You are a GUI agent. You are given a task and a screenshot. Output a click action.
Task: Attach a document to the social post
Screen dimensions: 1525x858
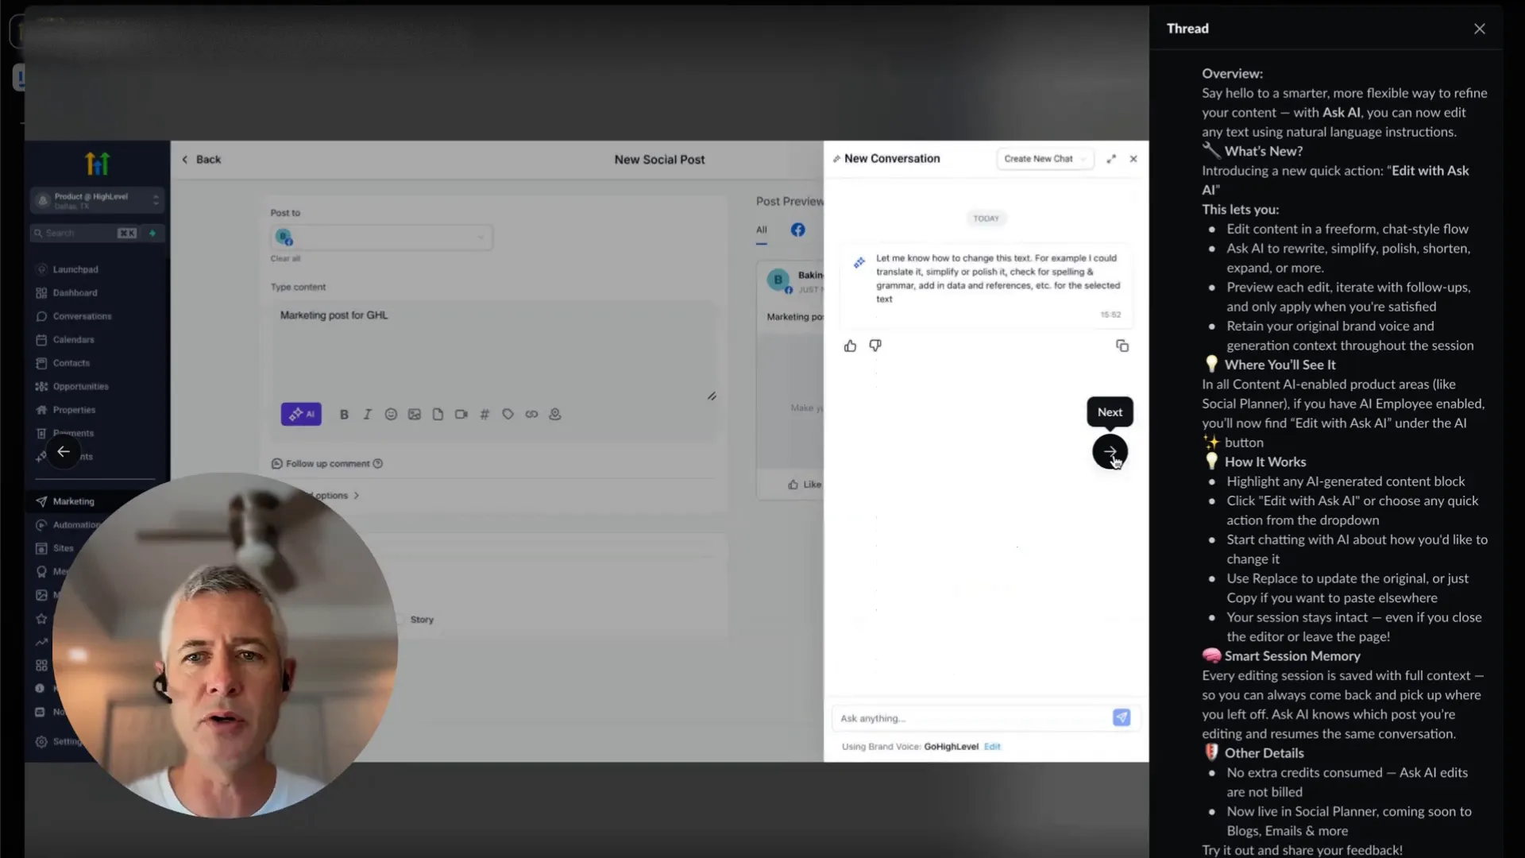coord(438,414)
